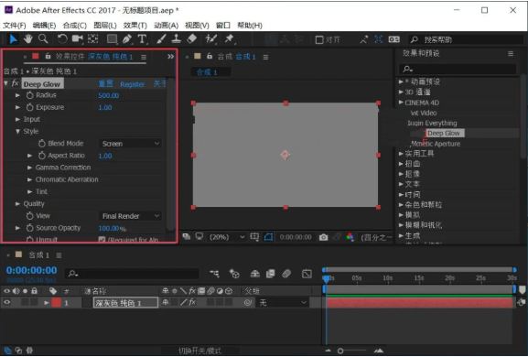Collapse the Style group
This screenshot has height=357, width=528.
[17, 131]
